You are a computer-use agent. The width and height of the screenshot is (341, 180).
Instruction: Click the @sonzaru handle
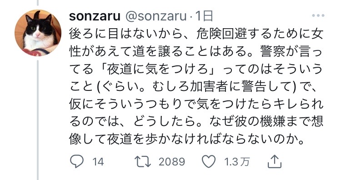tap(156, 16)
